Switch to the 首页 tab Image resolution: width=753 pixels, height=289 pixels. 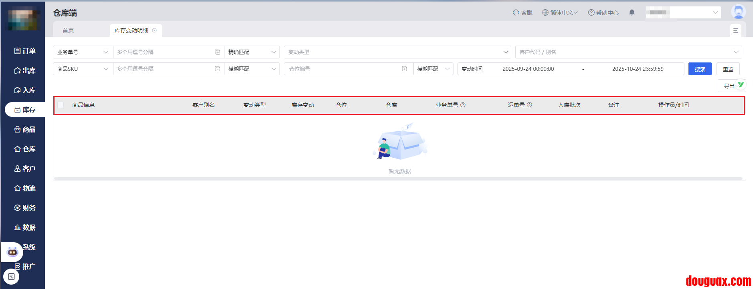(68, 30)
